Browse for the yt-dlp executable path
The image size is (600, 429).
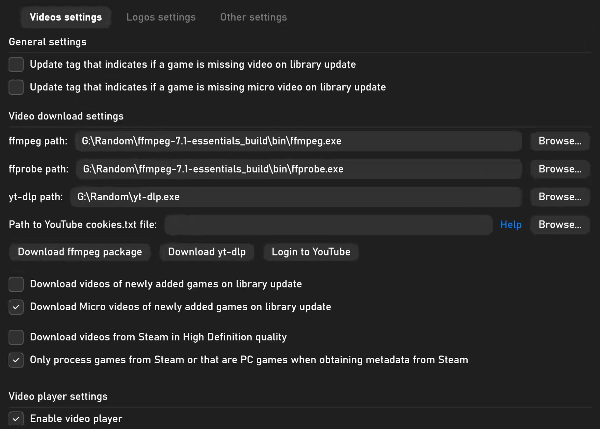560,197
